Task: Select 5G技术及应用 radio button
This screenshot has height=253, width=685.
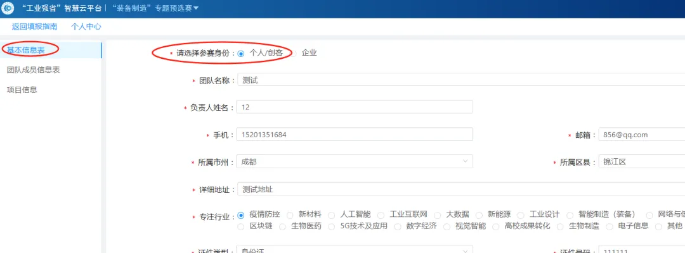Action: [x=332, y=226]
